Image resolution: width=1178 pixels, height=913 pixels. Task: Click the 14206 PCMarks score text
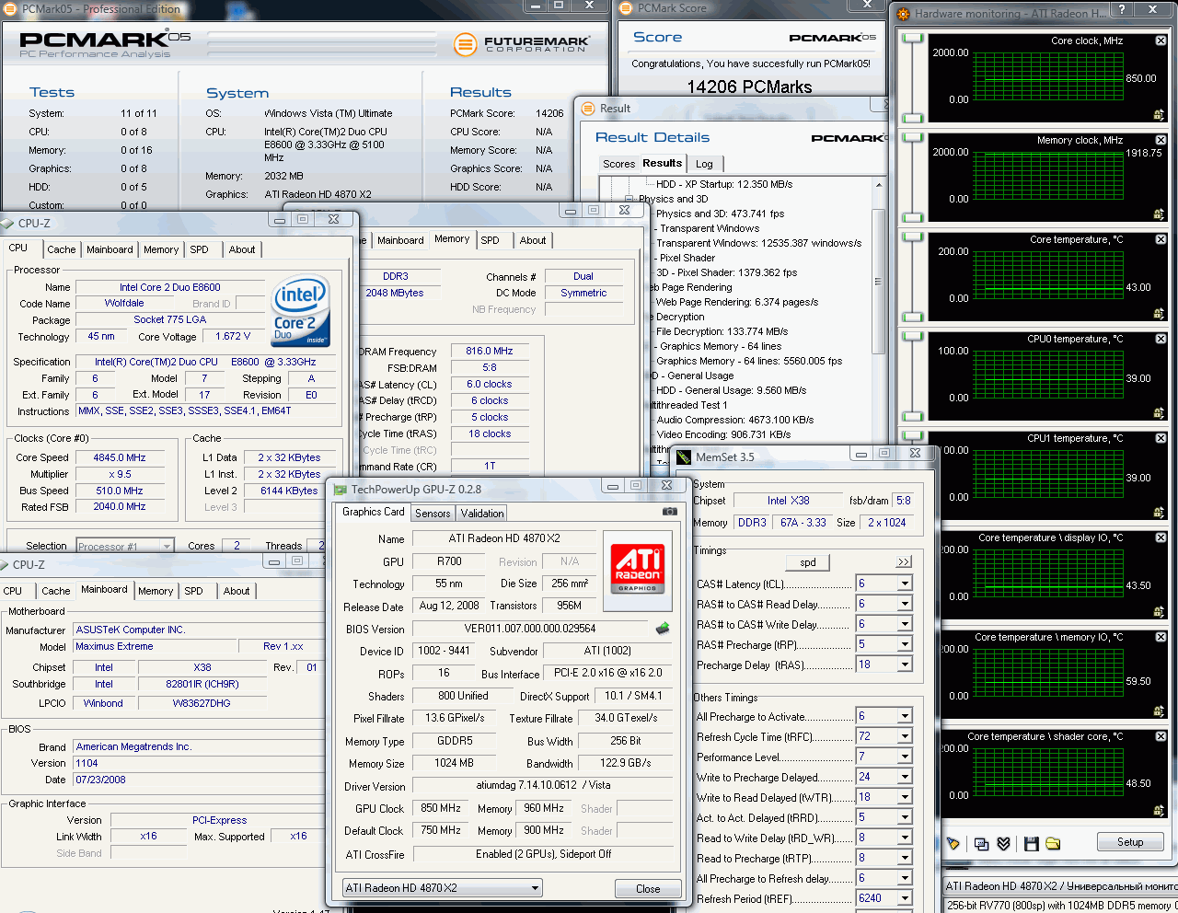[749, 87]
